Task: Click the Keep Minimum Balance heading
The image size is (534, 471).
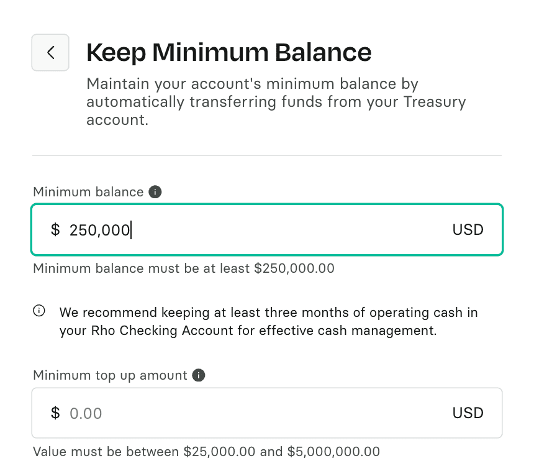Action: [x=229, y=53]
